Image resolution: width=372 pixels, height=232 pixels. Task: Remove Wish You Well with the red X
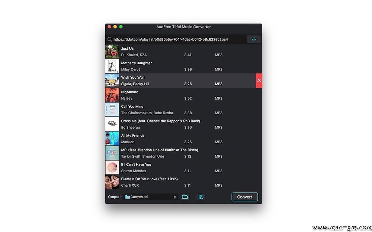(x=259, y=81)
